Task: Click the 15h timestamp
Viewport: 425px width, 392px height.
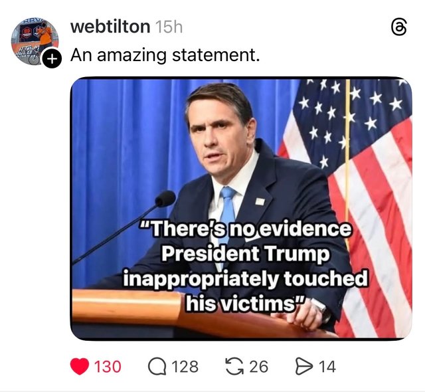Action: coord(168,27)
